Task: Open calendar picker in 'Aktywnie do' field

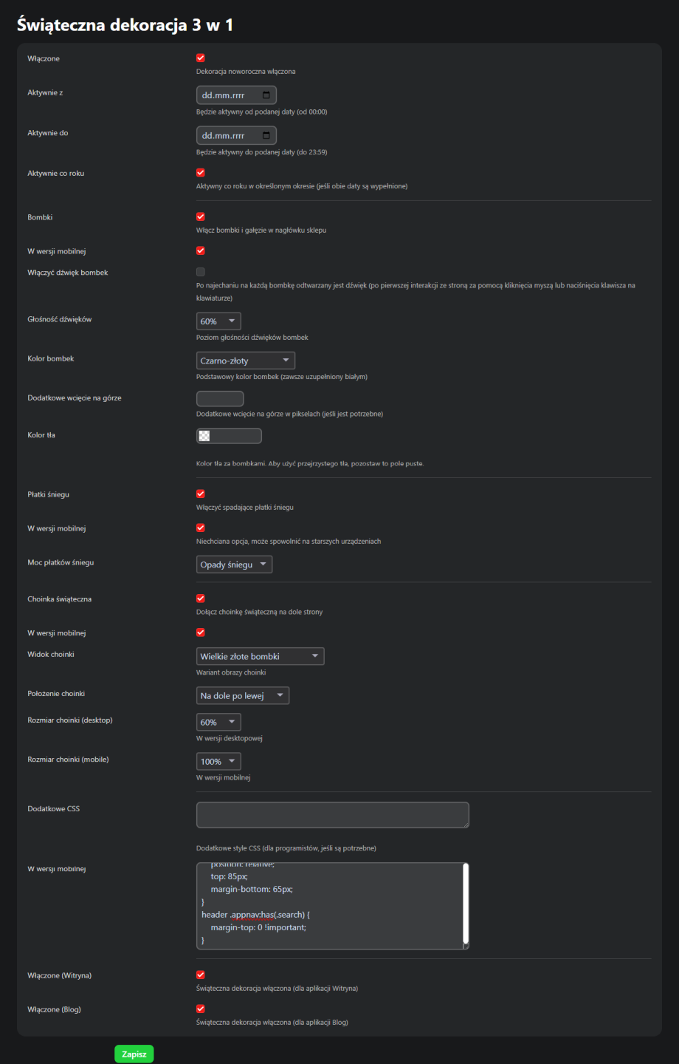Action: pos(266,136)
